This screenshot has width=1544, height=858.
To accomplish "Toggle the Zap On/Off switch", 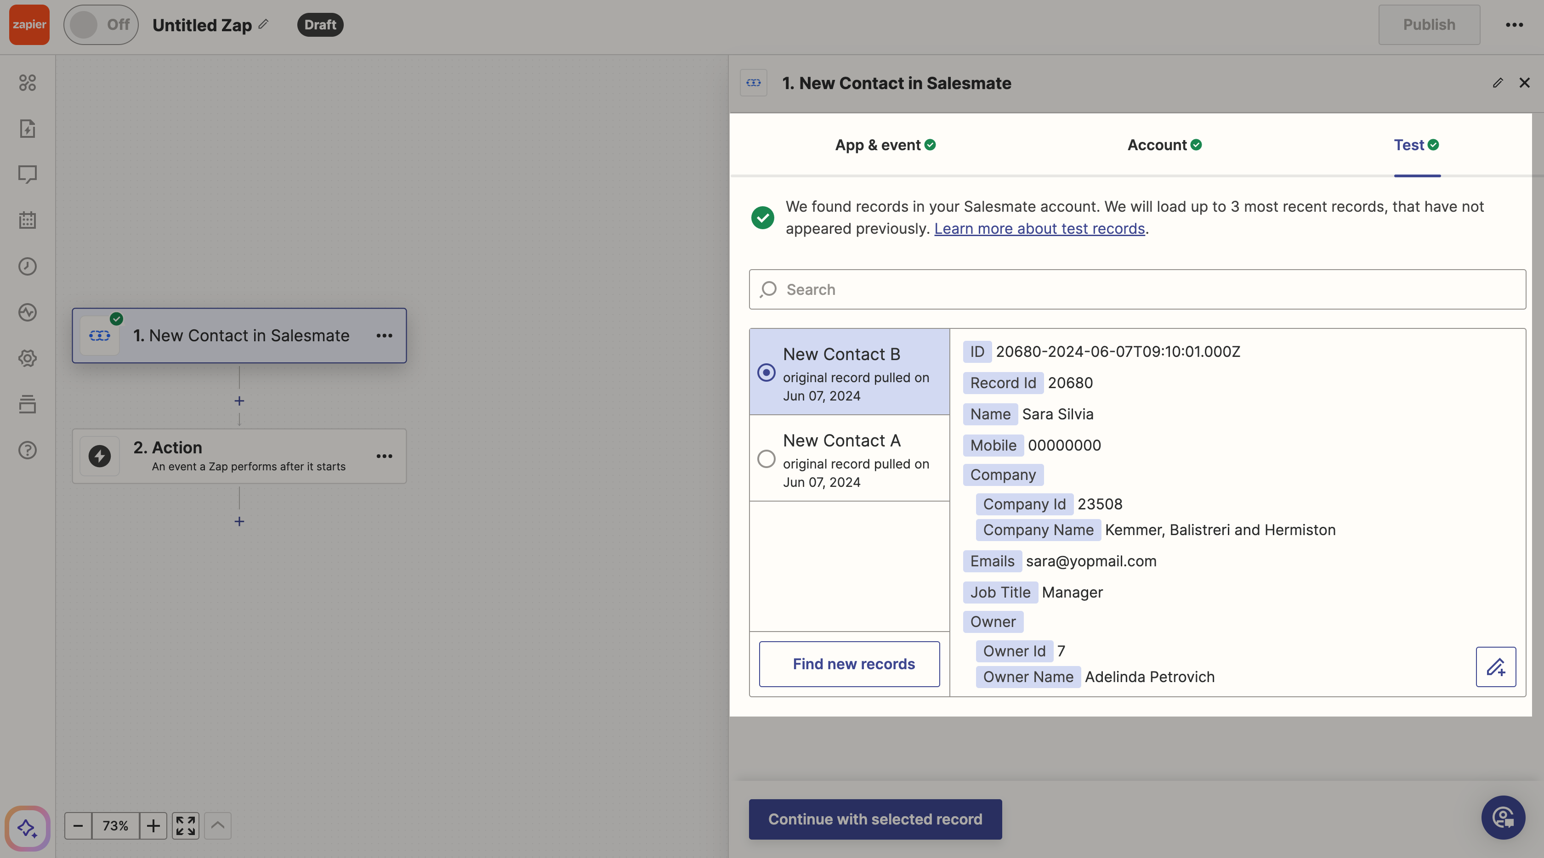I will (x=101, y=24).
